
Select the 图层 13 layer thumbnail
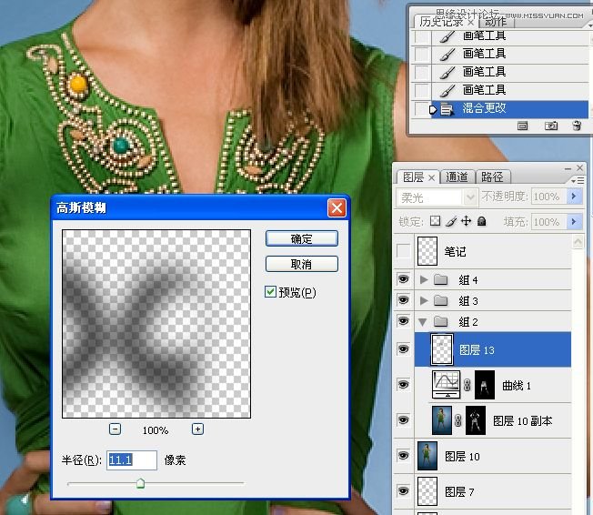coord(442,349)
